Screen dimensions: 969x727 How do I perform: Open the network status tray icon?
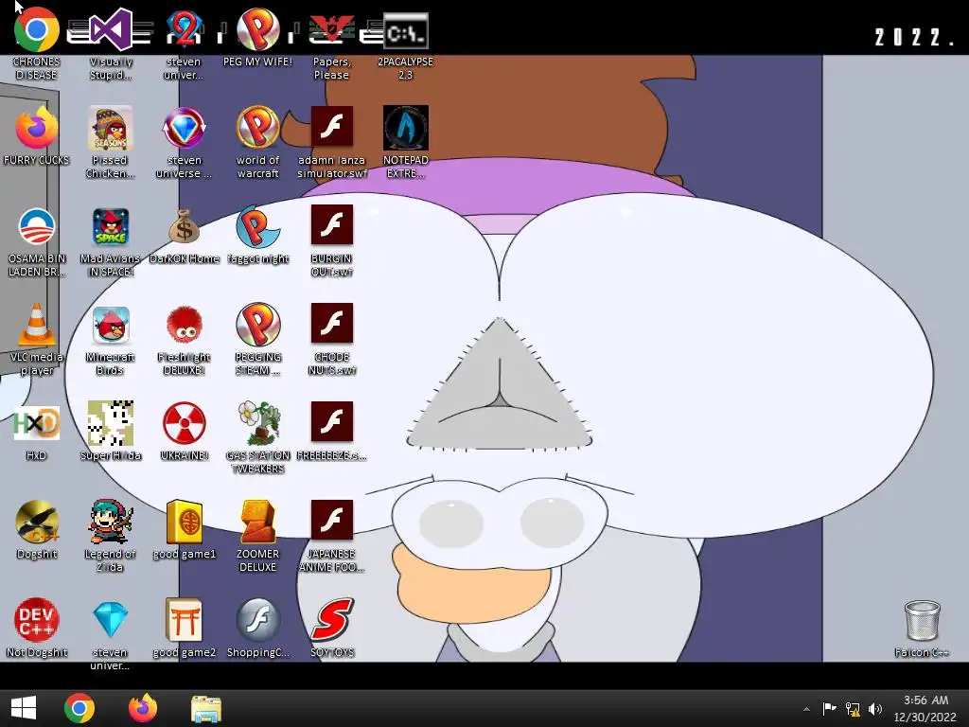pyautogui.click(x=853, y=709)
